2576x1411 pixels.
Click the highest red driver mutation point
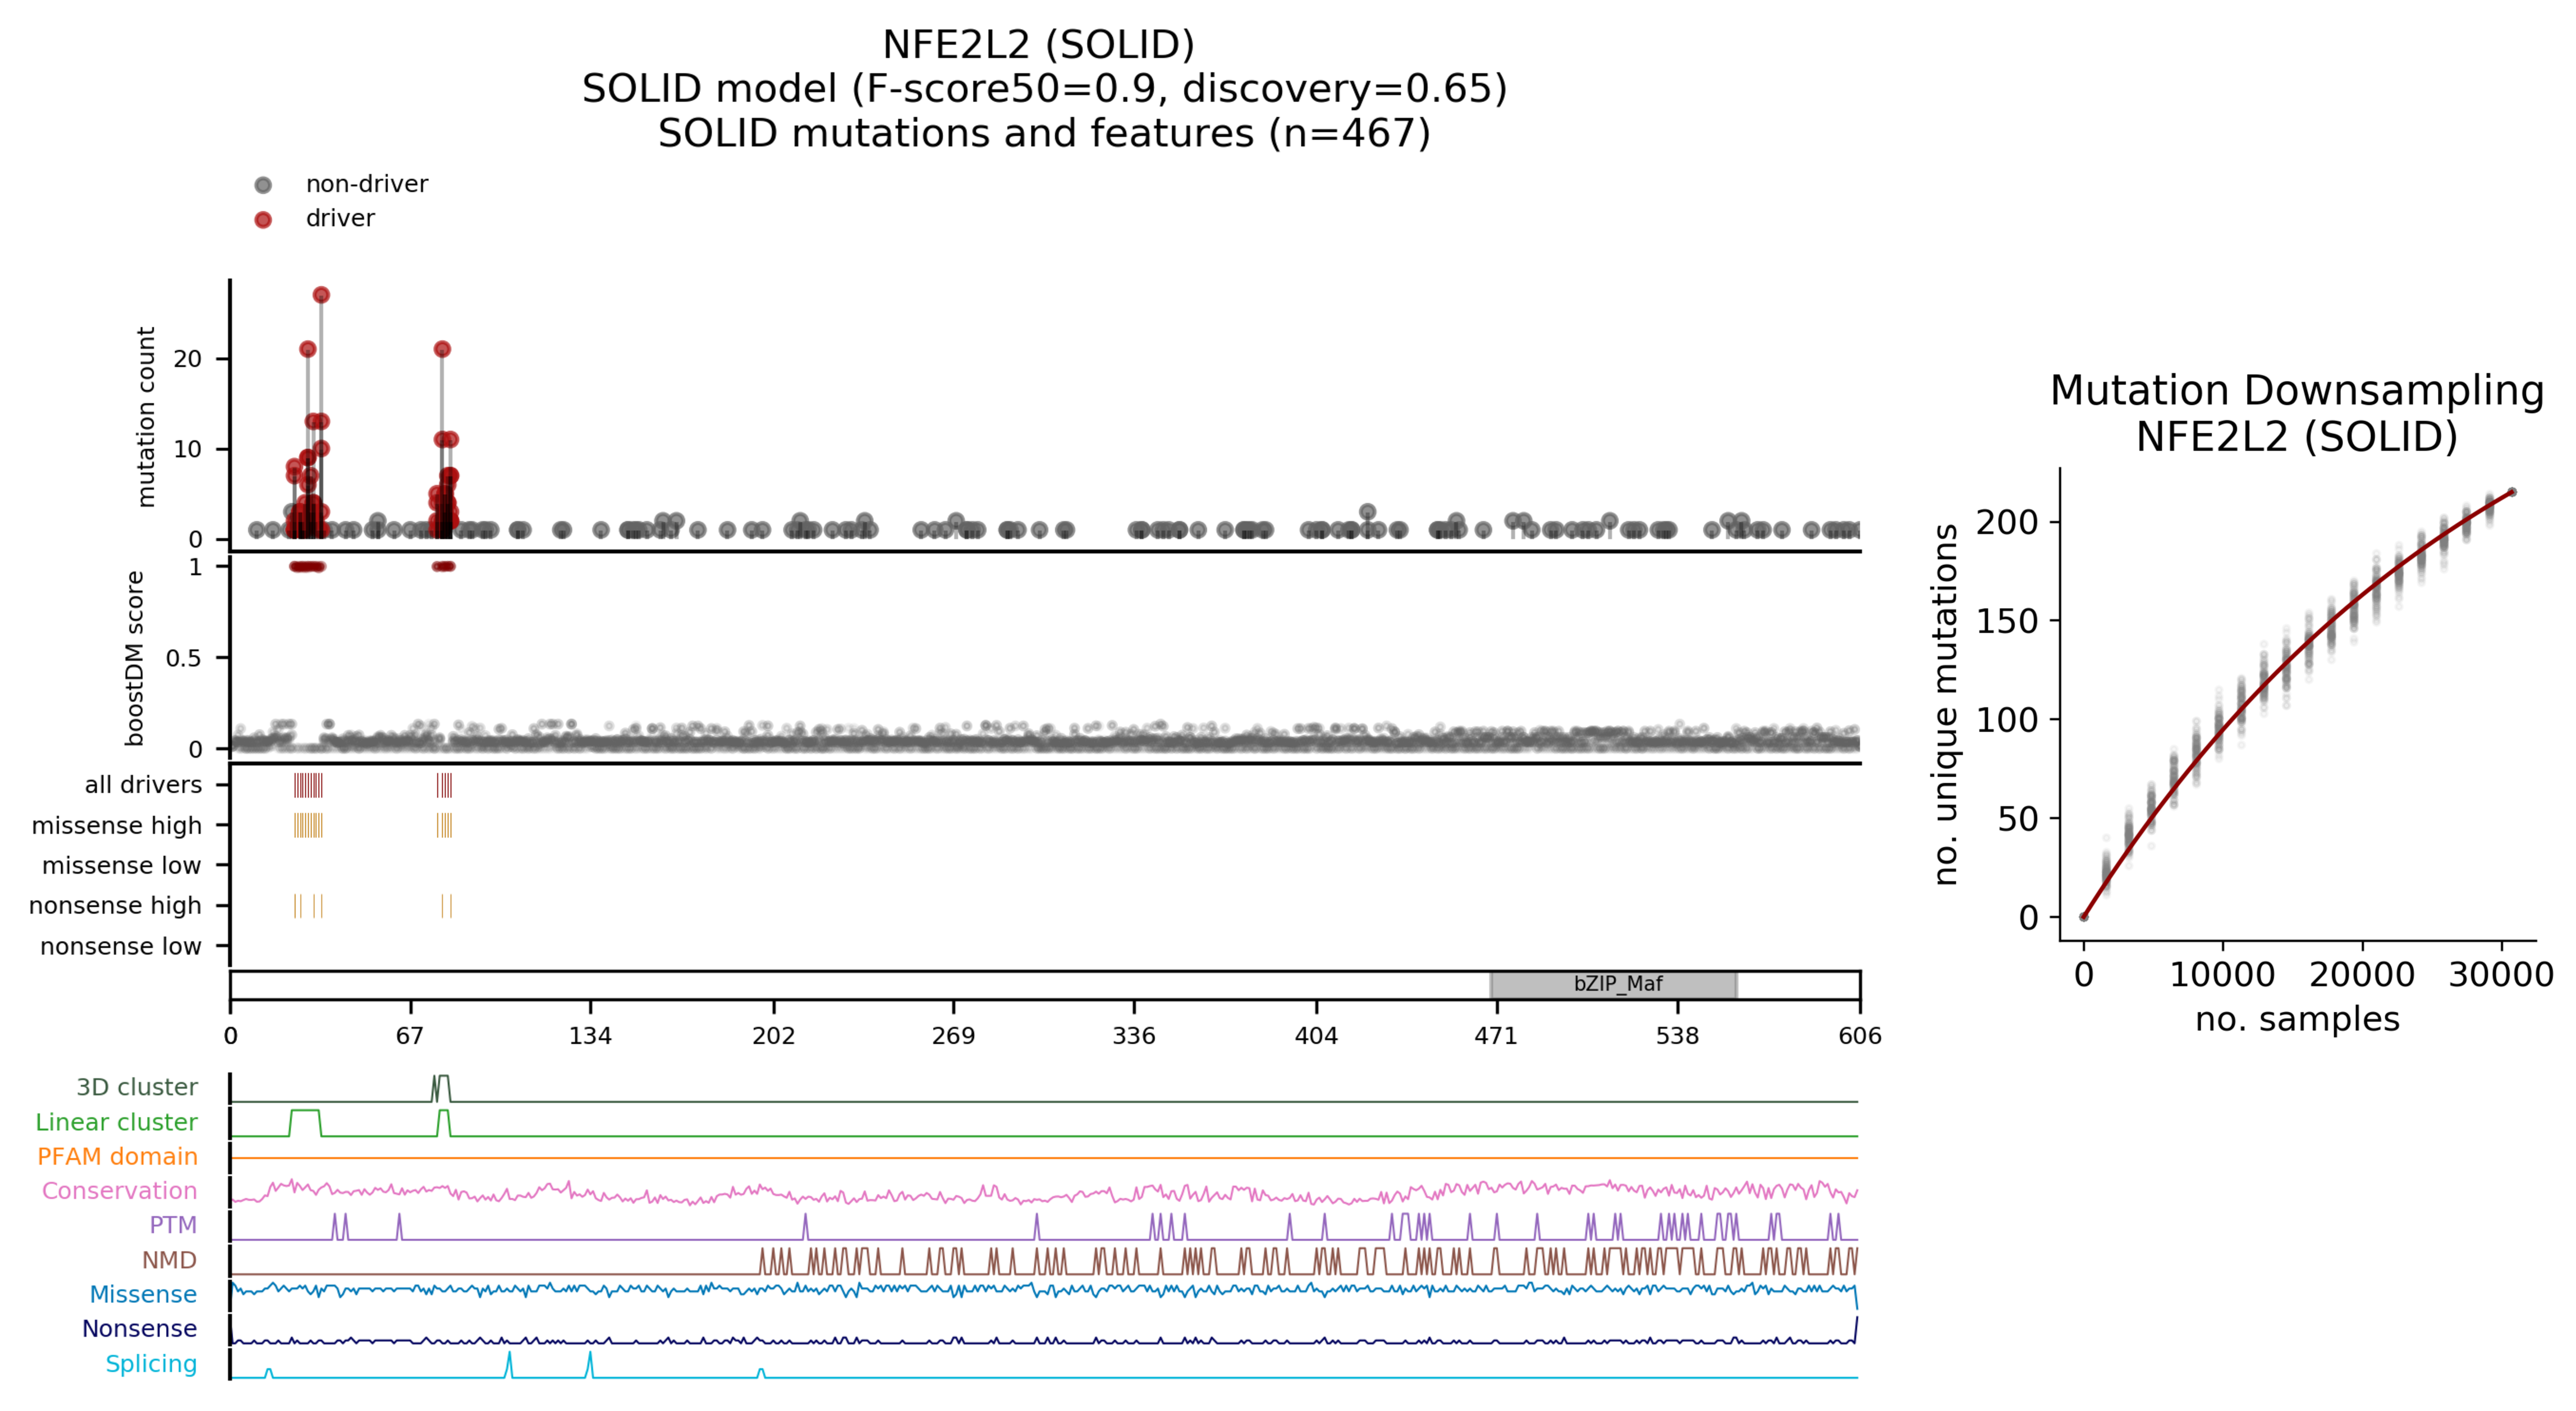[321, 295]
